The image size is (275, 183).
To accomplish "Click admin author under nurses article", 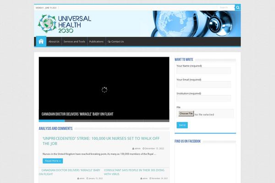I will [x=137, y=149].
